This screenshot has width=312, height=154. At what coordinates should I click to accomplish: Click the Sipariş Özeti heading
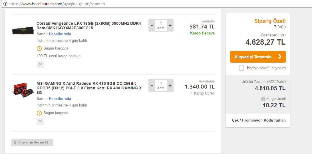(270, 21)
